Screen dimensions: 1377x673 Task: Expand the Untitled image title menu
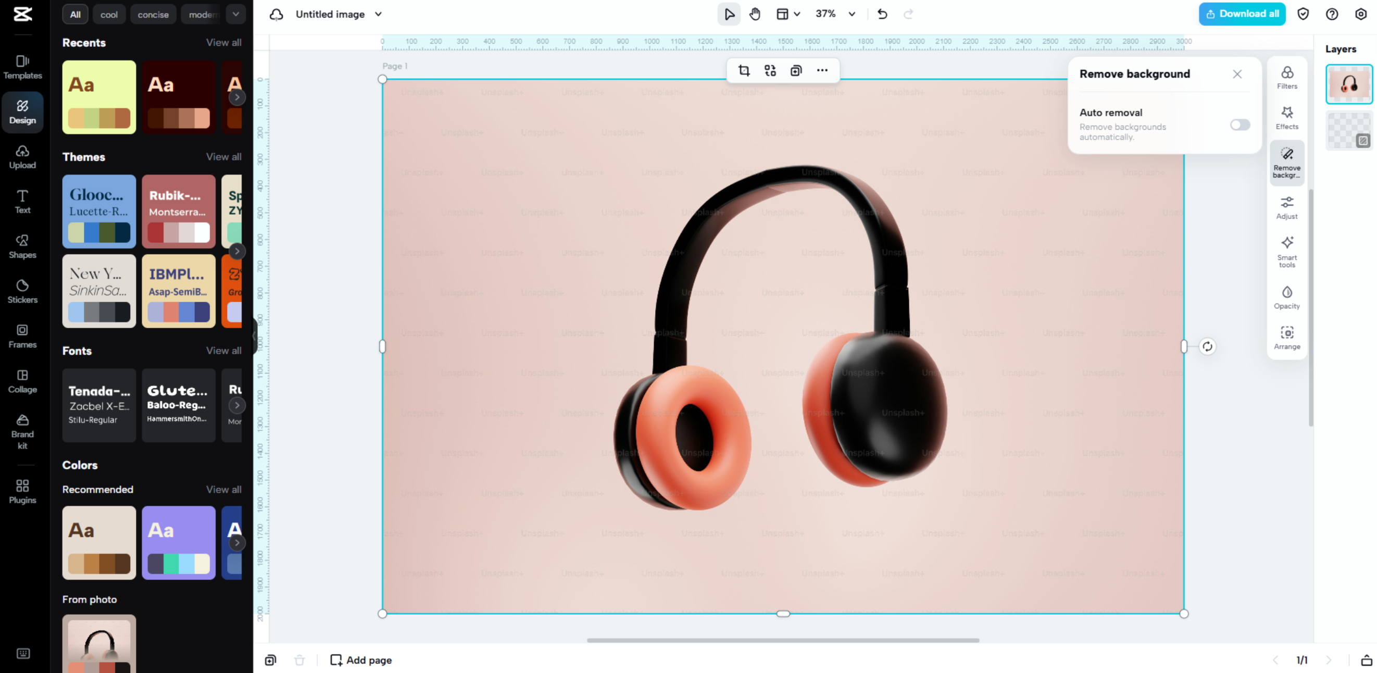378,15
